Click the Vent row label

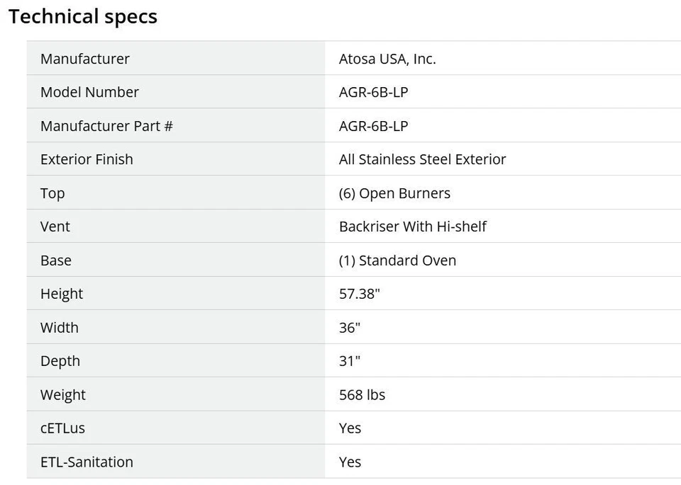tap(55, 227)
